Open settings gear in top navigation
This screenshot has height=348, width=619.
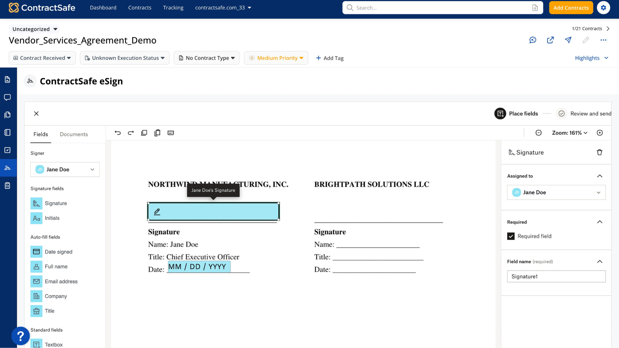coord(604,8)
